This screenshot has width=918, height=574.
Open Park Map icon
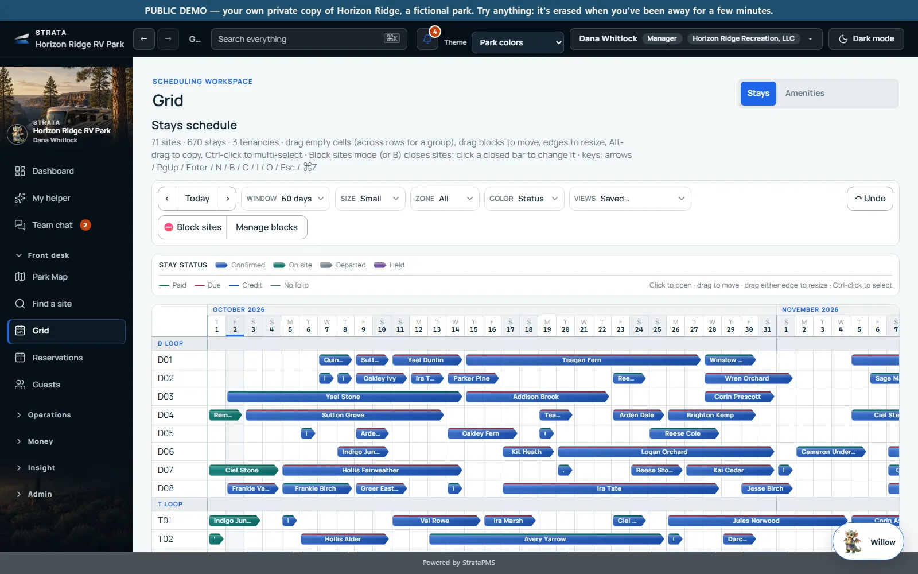coord(20,277)
